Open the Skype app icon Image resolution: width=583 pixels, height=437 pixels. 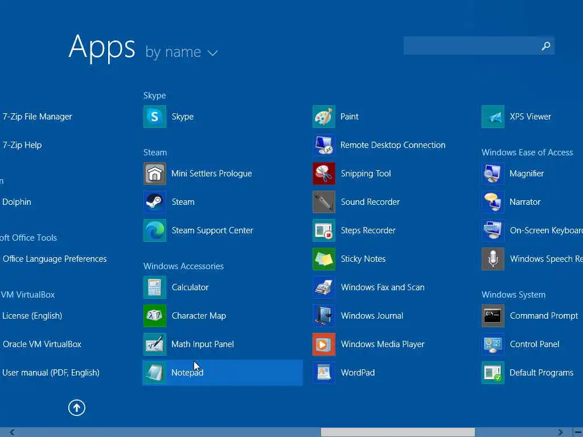(155, 117)
